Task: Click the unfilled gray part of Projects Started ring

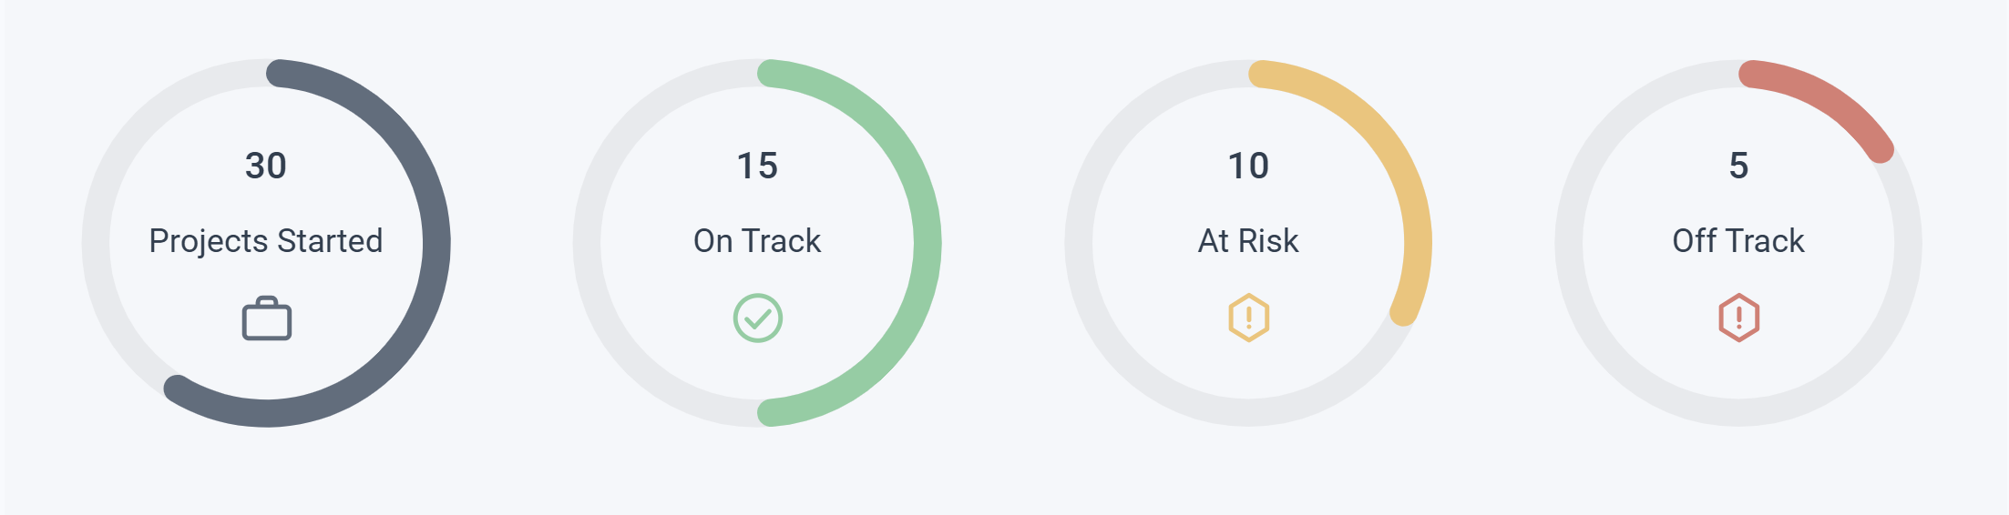Action: pyautogui.click(x=96, y=243)
